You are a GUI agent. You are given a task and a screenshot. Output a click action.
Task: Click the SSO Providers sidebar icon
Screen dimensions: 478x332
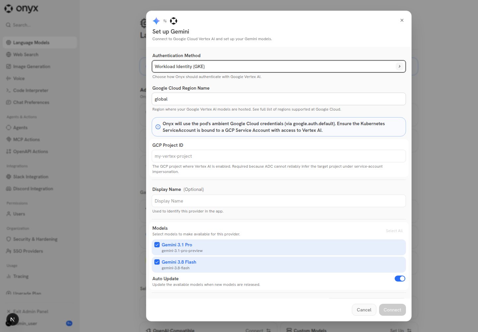(x=9, y=251)
